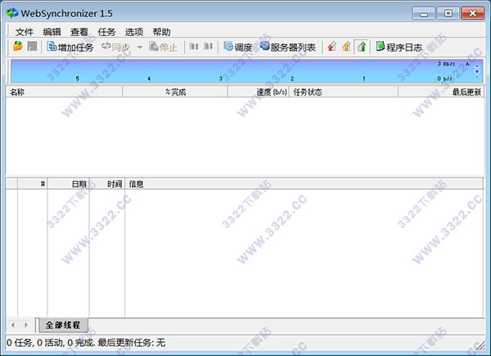
Task: Open the 调度 scheduler
Action: 238,47
